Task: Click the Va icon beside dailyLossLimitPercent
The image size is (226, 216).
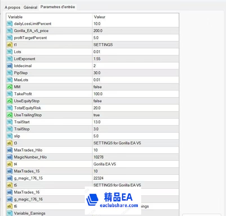Action: tap(9, 24)
